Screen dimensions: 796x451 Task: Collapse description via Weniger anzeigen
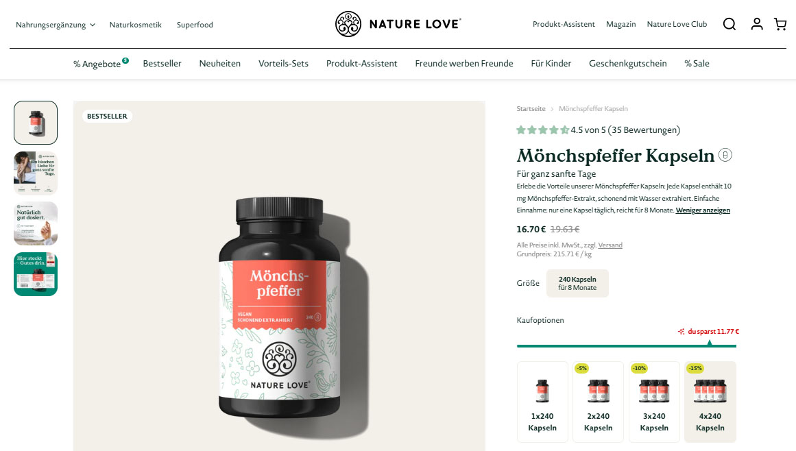point(703,210)
